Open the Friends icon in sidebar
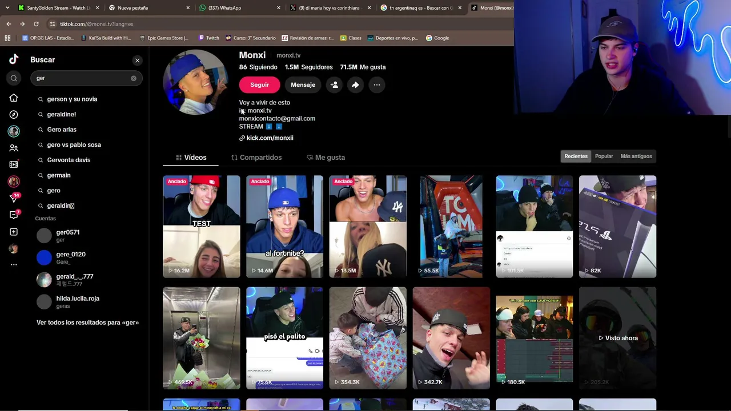 [x=14, y=148]
